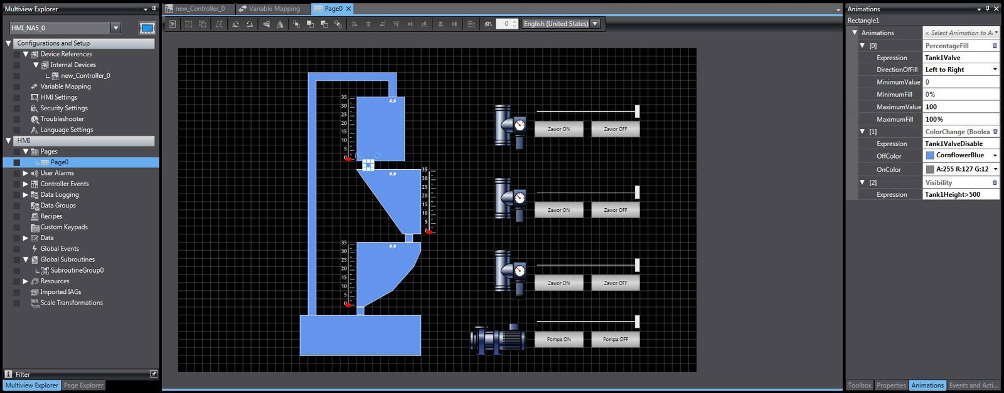Viewport: 1004px width, 393px height.
Task: Delete the [0] PercentageFill animation via trash icon
Action: point(995,46)
